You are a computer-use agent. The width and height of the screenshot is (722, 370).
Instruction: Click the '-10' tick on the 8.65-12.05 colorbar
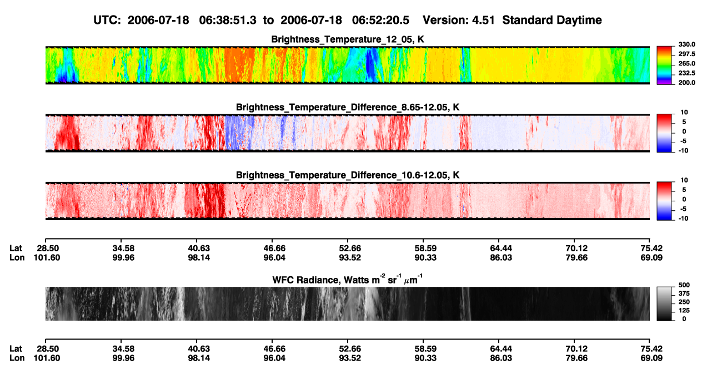point(683,150)
